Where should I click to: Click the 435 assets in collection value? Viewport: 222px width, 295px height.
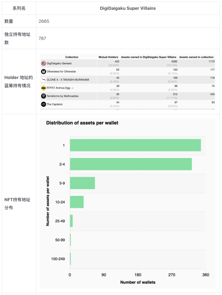tap(212, 94)
